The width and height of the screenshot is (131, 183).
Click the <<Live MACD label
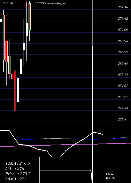110,176
